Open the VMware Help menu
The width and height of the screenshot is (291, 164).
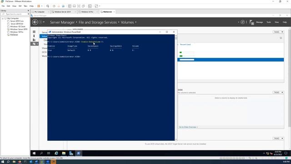click(x=31, y=6)
